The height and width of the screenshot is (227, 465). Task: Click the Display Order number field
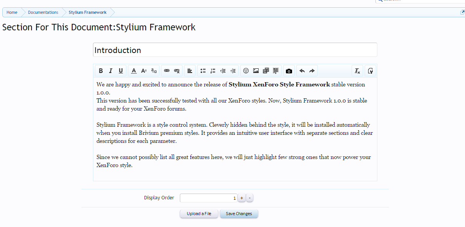[208, 198]
